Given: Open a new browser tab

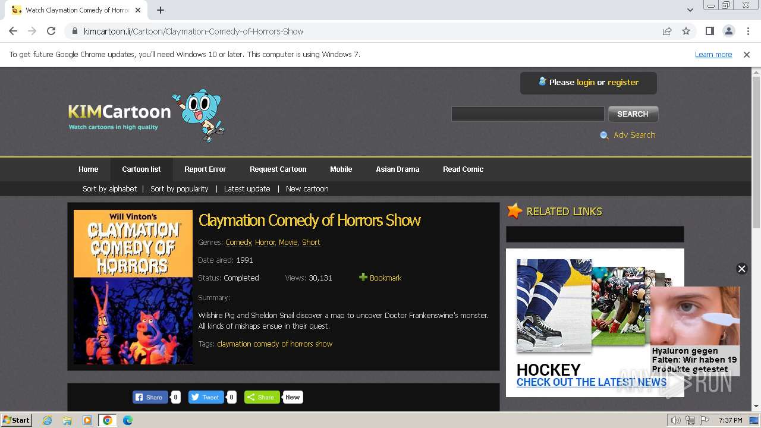Looking at the screenshot, I should tap(161, 10).
